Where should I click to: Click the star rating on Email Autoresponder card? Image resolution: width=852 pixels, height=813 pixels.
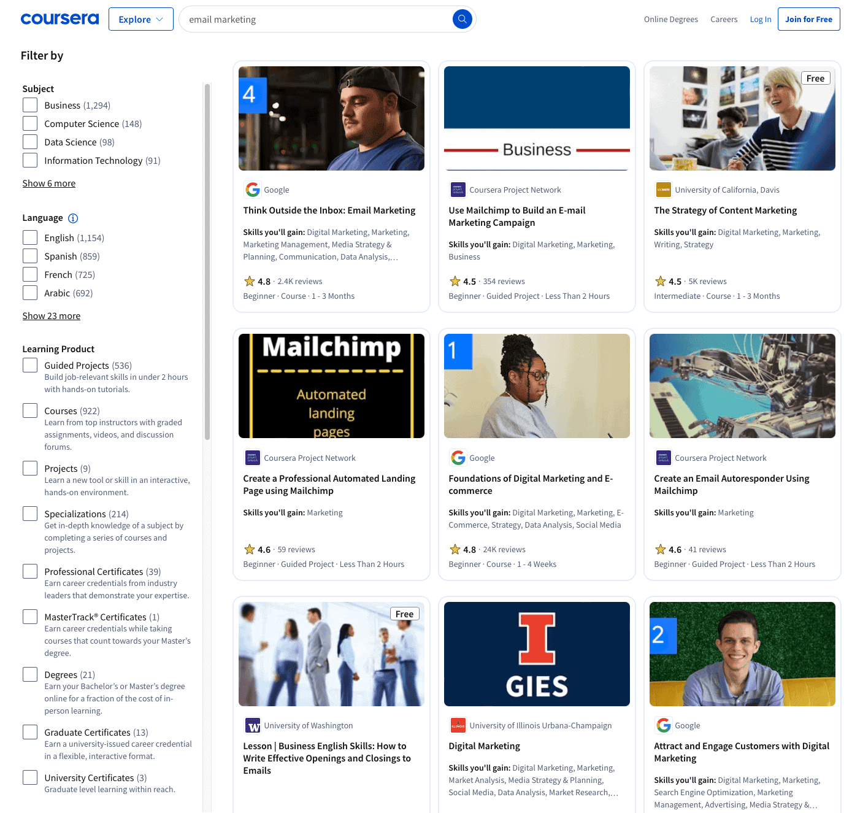coord(661,550)
